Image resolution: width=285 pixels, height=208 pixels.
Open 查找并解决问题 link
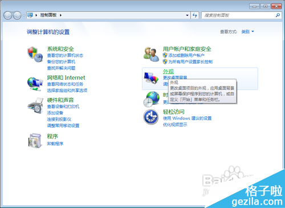pyautogui.click(x=61, y=68)
